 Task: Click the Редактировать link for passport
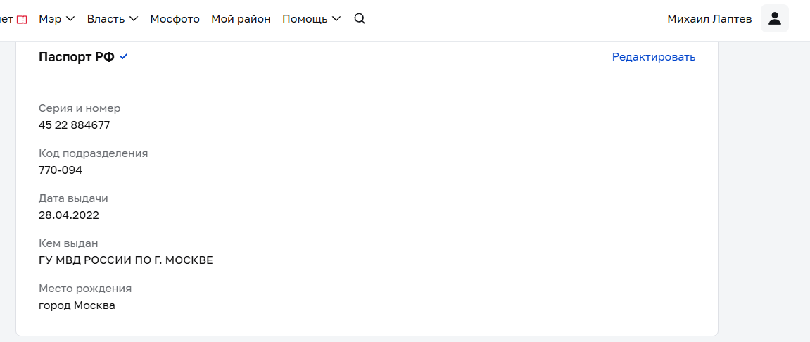click(654, 57)
